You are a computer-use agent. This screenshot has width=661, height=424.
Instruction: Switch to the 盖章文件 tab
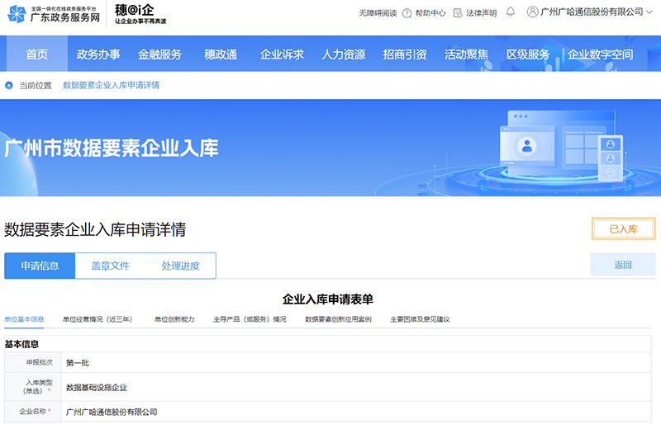pos(110,266)
